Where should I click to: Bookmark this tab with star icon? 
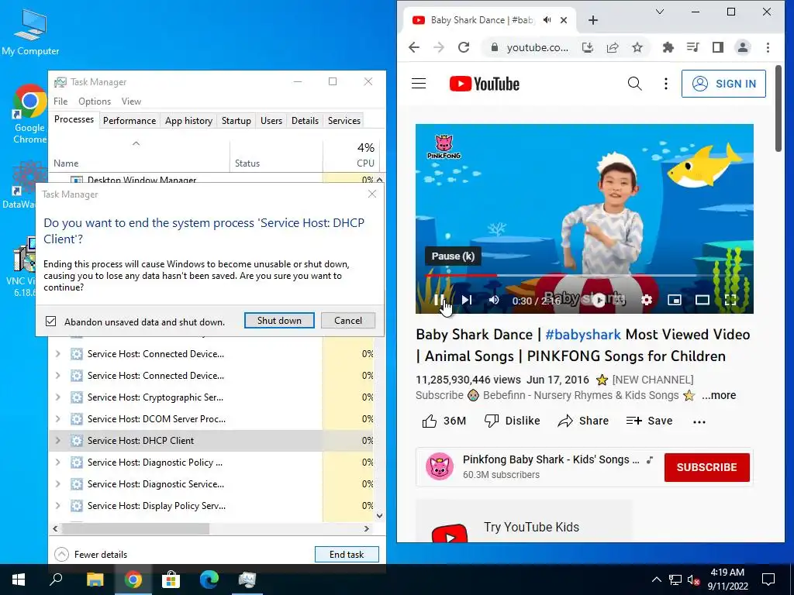click(x=637, y=47)
